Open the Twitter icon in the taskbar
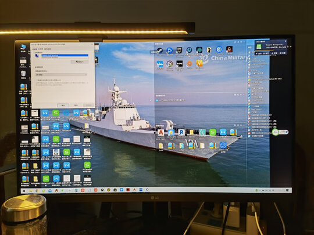The height and width of the screenshot is (235, 314). click(x=122, y=190)
